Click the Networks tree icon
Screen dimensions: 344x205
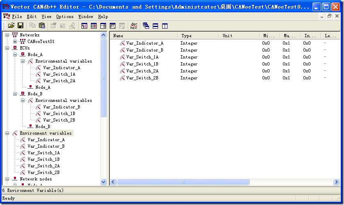click(x=15, y=35)
